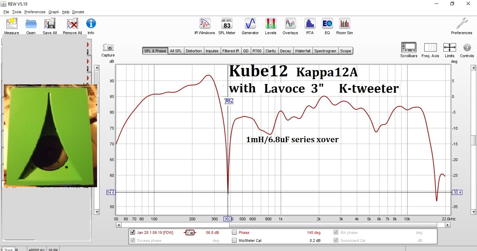This screenshot has height=251, width=477.
Task: Click the Save All icon
Action: pos(50,24)
